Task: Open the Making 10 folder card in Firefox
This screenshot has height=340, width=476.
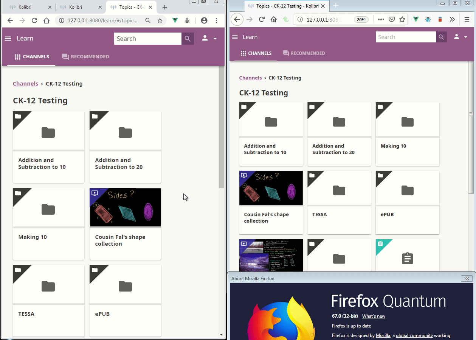Action: 408,134
